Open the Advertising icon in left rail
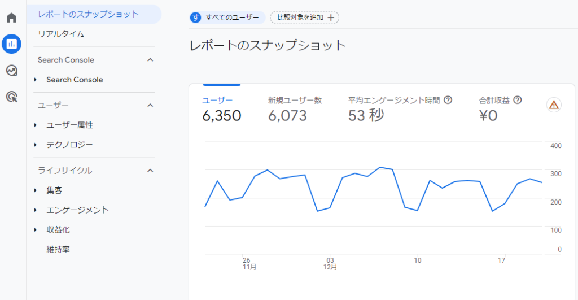The height and width of the screenshot is (300, 578). pos(11,97)
